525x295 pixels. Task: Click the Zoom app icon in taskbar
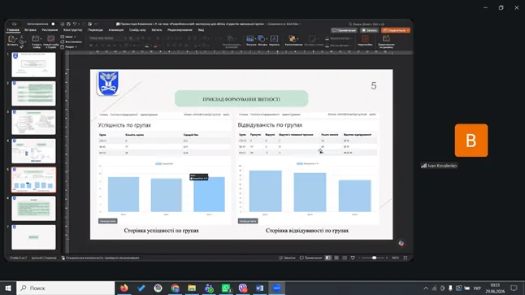click(276, 288)
